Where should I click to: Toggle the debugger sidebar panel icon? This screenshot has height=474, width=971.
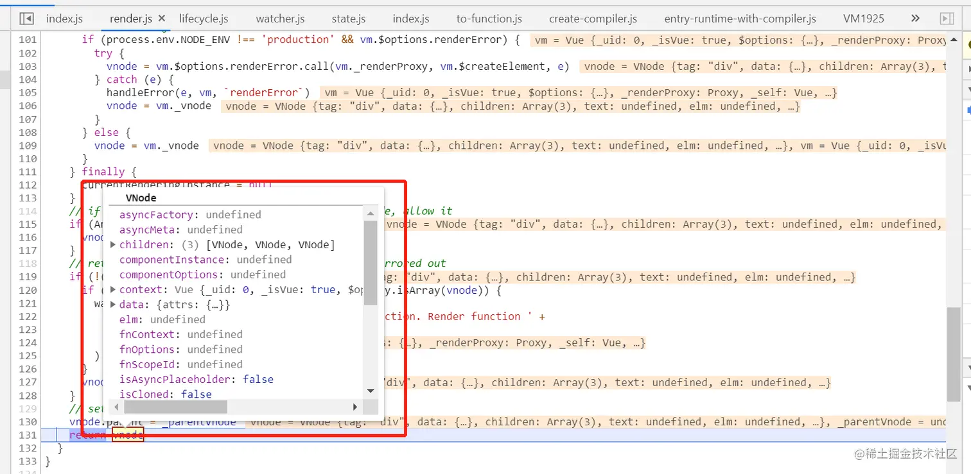tap(947, 19)
